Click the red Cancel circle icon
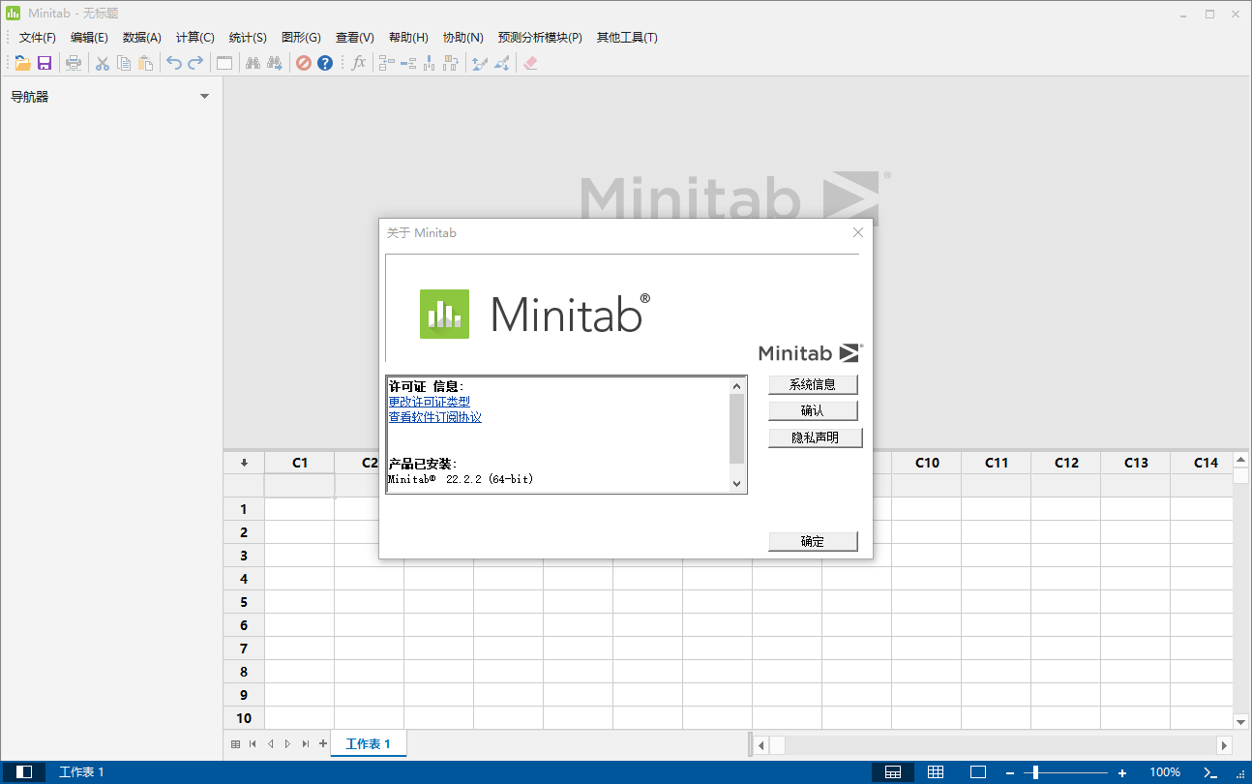This screenshot has width=1252, height=784. (303, 63)
